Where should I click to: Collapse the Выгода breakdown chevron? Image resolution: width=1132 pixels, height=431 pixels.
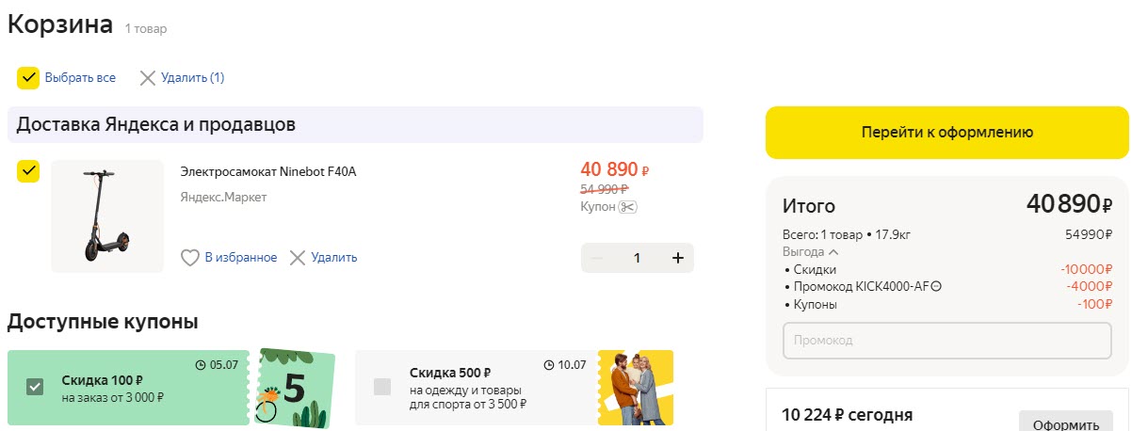pyautogui.click(x=833, y=252)
